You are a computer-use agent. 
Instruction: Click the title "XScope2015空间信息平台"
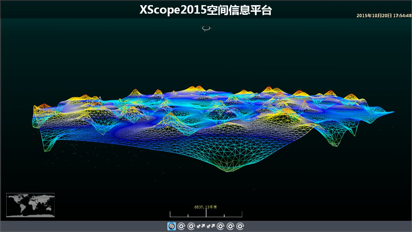206,10
